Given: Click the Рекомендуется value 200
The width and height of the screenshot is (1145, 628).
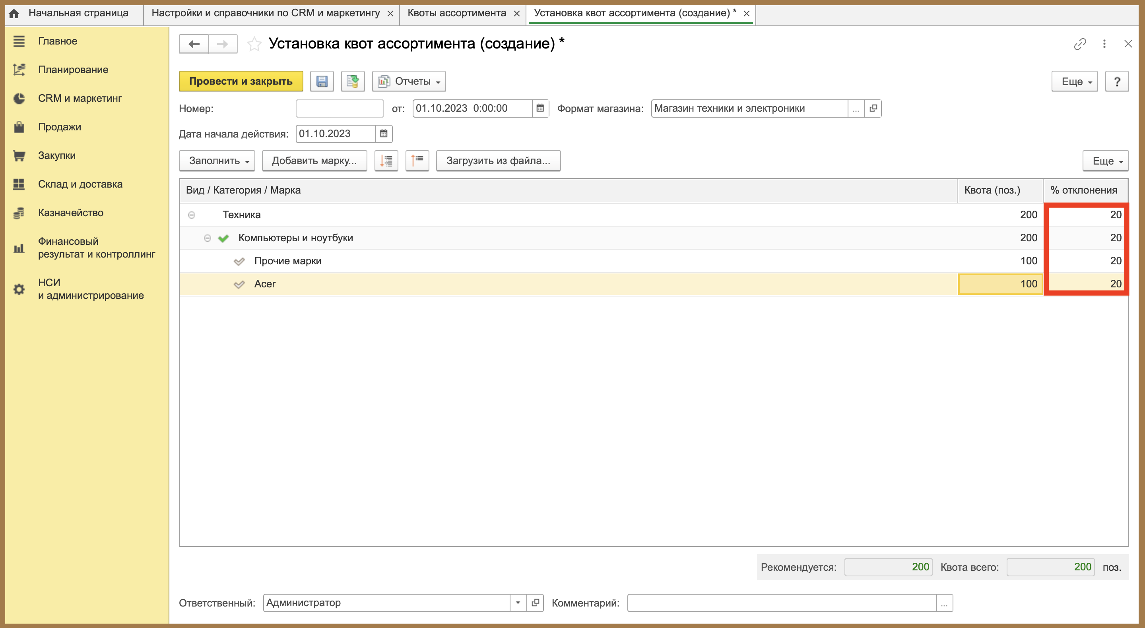Looking at the screenshot, I should click(888, 568).
